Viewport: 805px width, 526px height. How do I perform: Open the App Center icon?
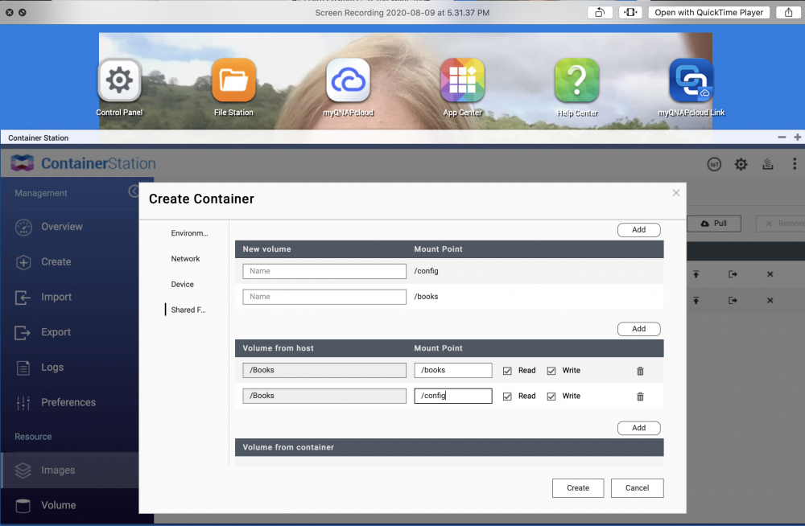coord(462,80)
